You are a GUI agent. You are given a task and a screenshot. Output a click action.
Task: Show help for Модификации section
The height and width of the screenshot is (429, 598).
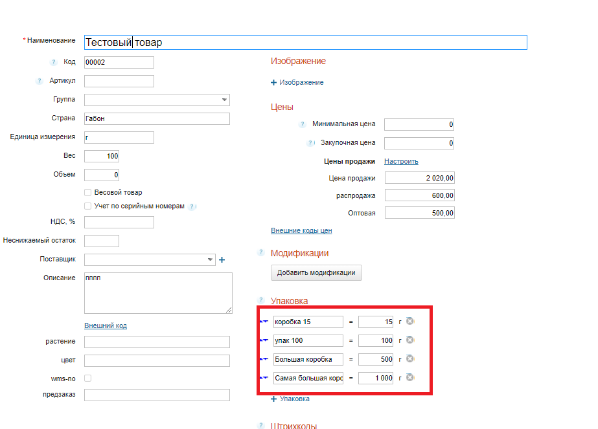[x=261, y=252]
